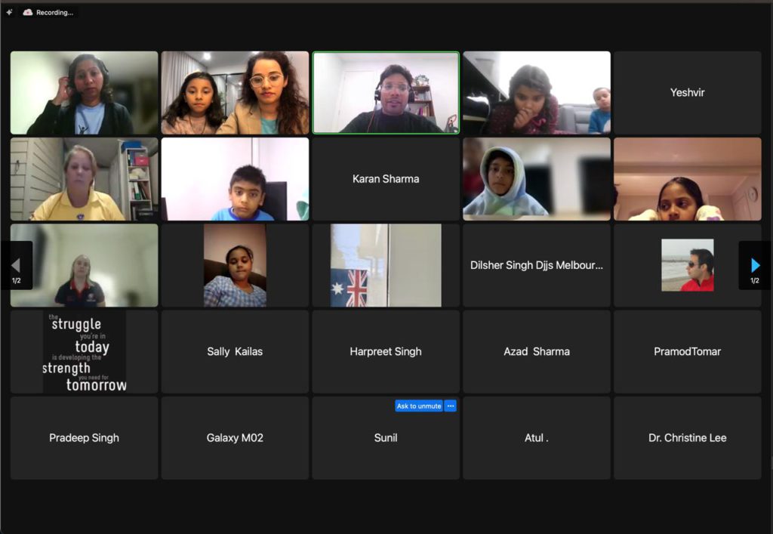Click Ask to unmute on Sunil
Image resolution: width=773 pixels, height=534 pixels.
[x=418, y=406]
